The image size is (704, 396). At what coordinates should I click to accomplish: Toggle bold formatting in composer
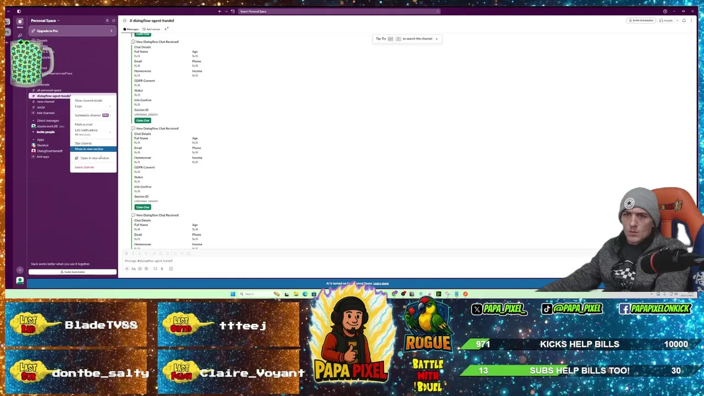point(127,253)
